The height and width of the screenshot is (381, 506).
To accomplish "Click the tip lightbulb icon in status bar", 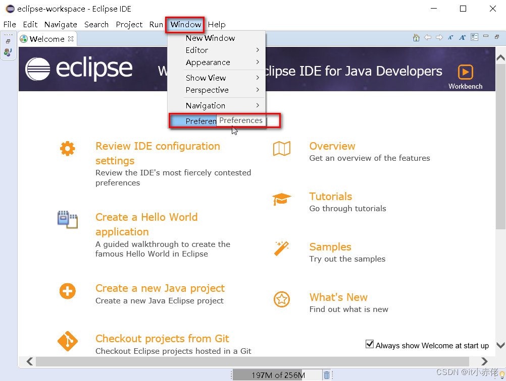I will coord(502,375).
